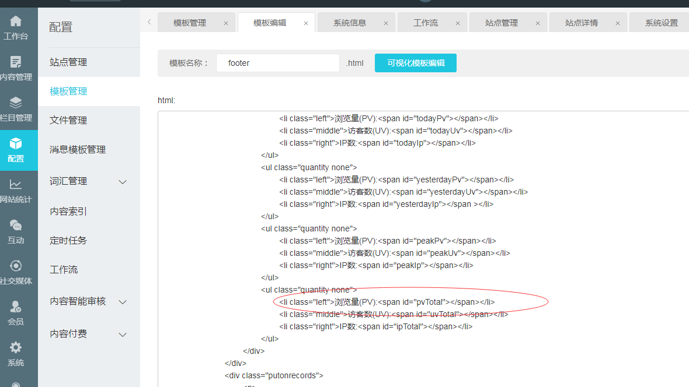Click the todayUv code line
This screenshot has width=689, height=387.
(395, 131)
